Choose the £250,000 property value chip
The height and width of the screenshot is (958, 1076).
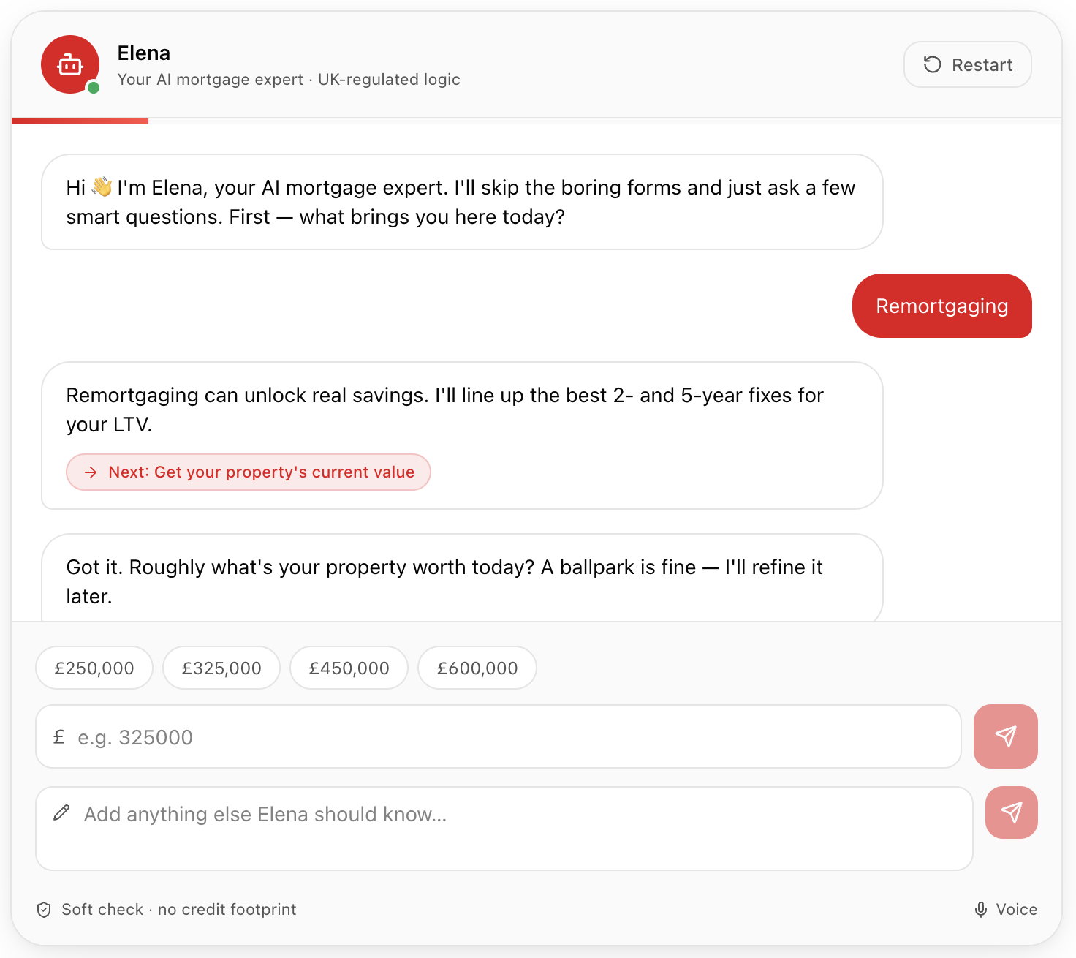pos(94,668)
